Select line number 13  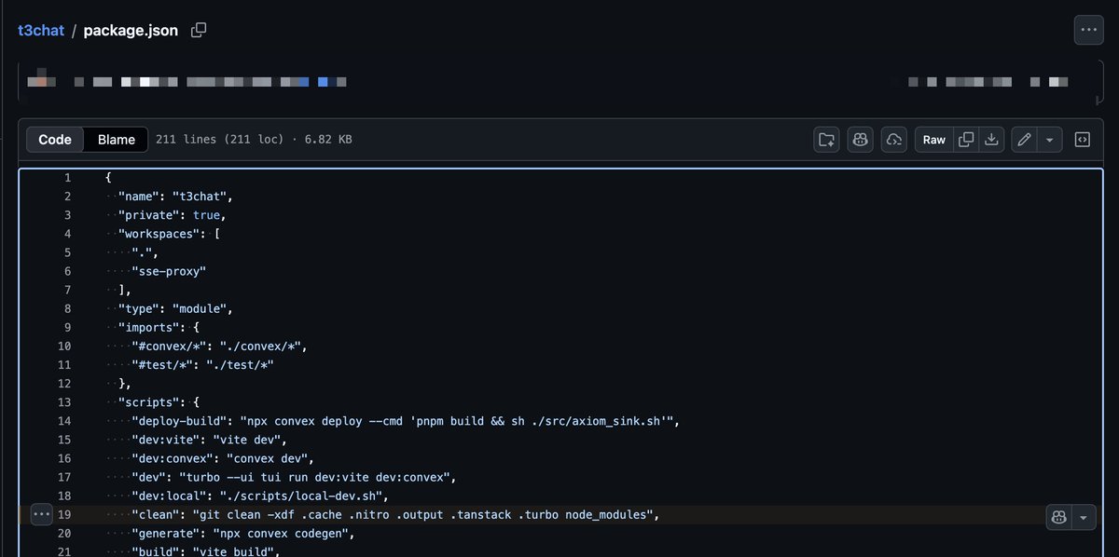click(x=63, y=402)
